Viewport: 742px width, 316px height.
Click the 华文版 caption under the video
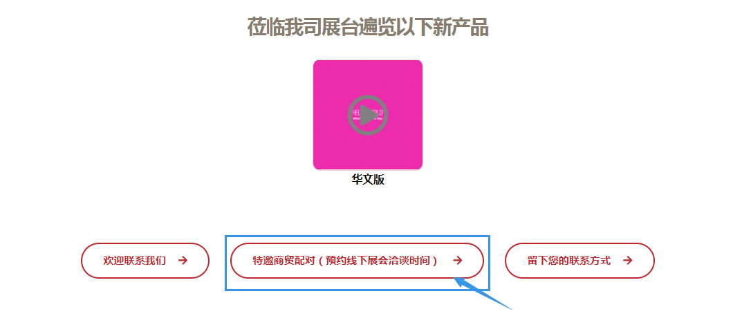click(368, 180)
